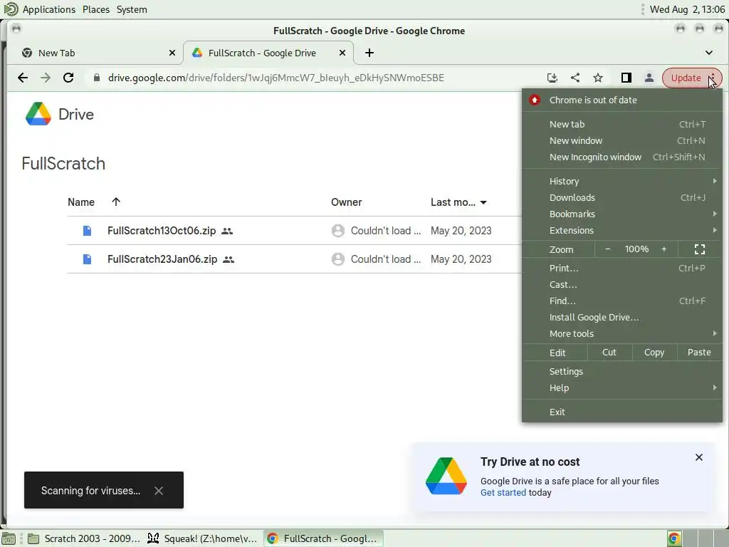Close the FullScratch - Google Drive tab
Viewport: 729px width, 547px height.
click(x=342, y=53)
